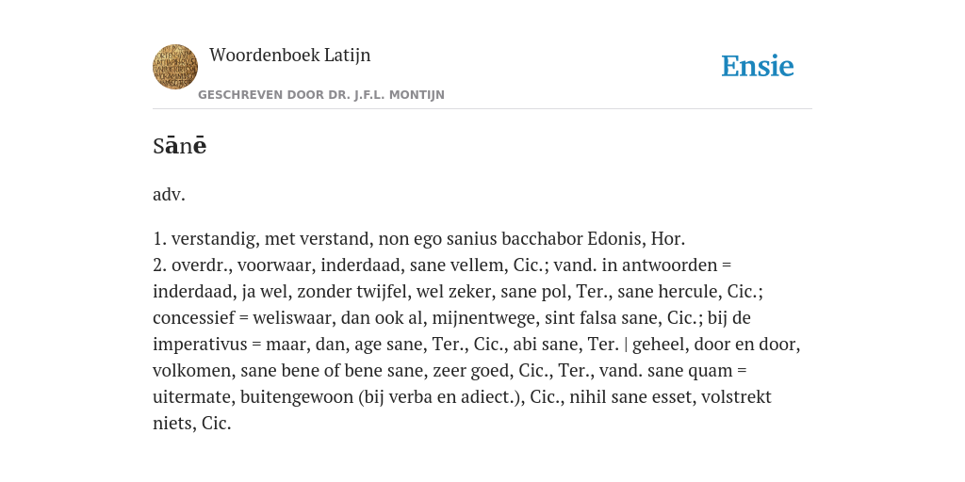Click the round Woordenboek Latijn avatar image
965x482 pixels.
point(175,67)
